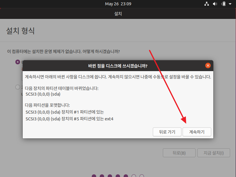The width and height of the screenshot is (236, 177).
Task: Click the battery icon in the top bar
Action: pyautogui.click(x=224, y=4)
